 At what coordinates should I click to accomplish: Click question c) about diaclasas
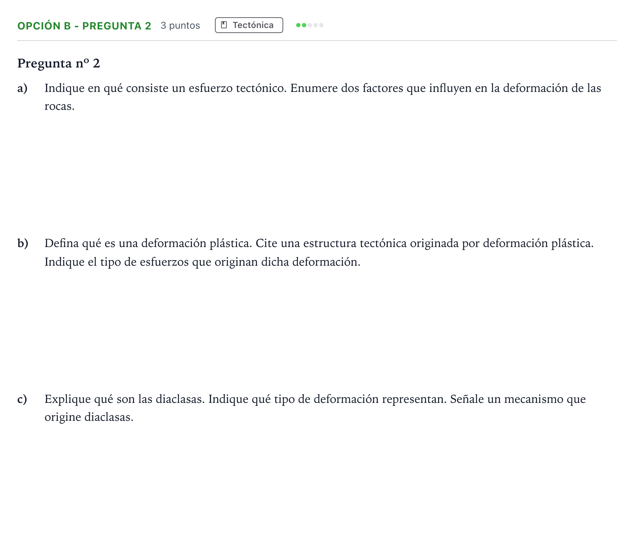pyautogui.click(x=315, y=408)
